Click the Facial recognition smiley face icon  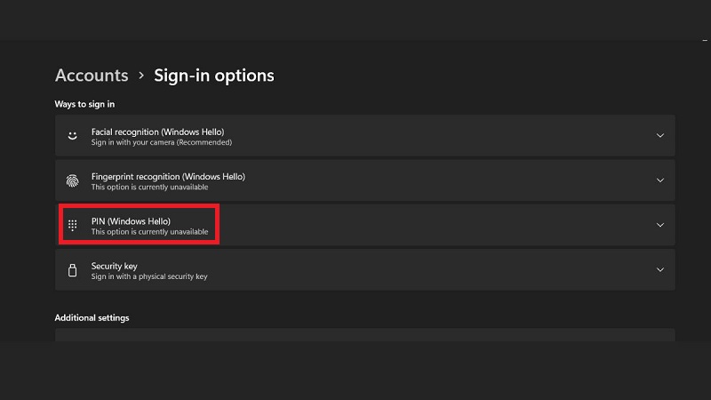point(73,136)
